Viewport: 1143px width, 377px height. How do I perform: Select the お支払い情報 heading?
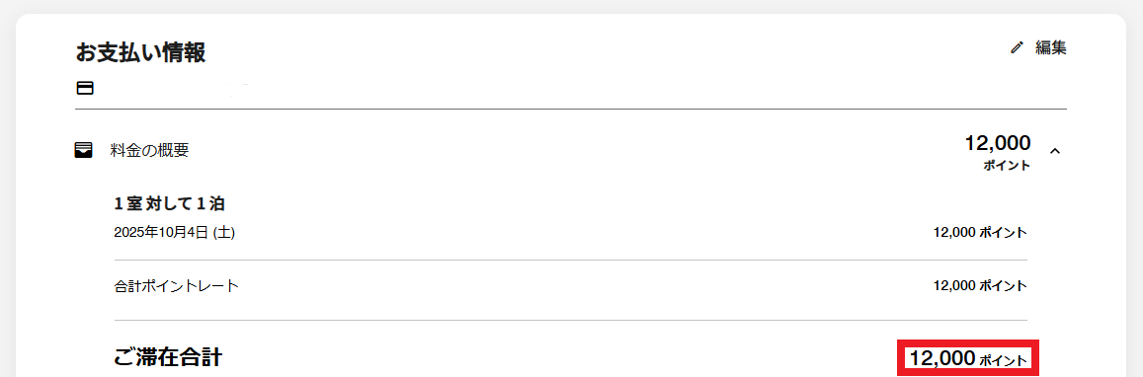(140, 51)
